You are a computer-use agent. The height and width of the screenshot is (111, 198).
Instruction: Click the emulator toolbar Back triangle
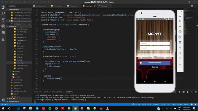coord(180,53)
